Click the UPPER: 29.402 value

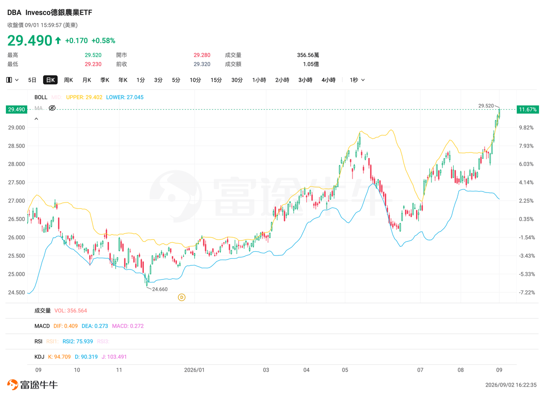click(84, 97)
